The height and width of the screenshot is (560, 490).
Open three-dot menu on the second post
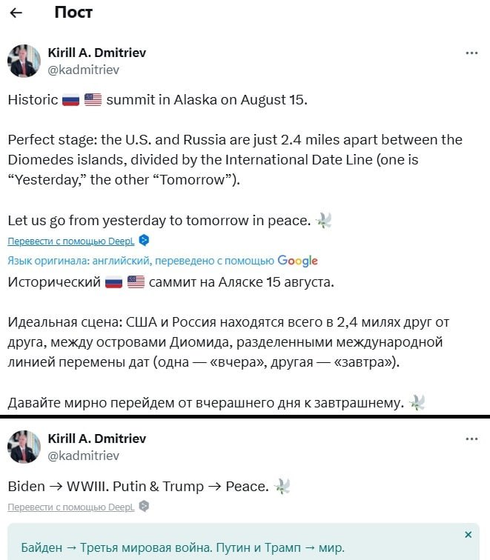(471, 439)
